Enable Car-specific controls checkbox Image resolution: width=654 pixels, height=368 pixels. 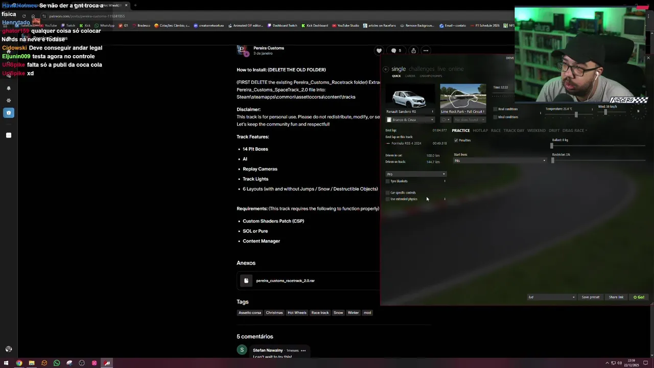pos(388,193)
